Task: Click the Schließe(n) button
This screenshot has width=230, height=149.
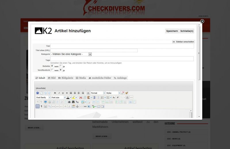Action: [x=187, y=31]
